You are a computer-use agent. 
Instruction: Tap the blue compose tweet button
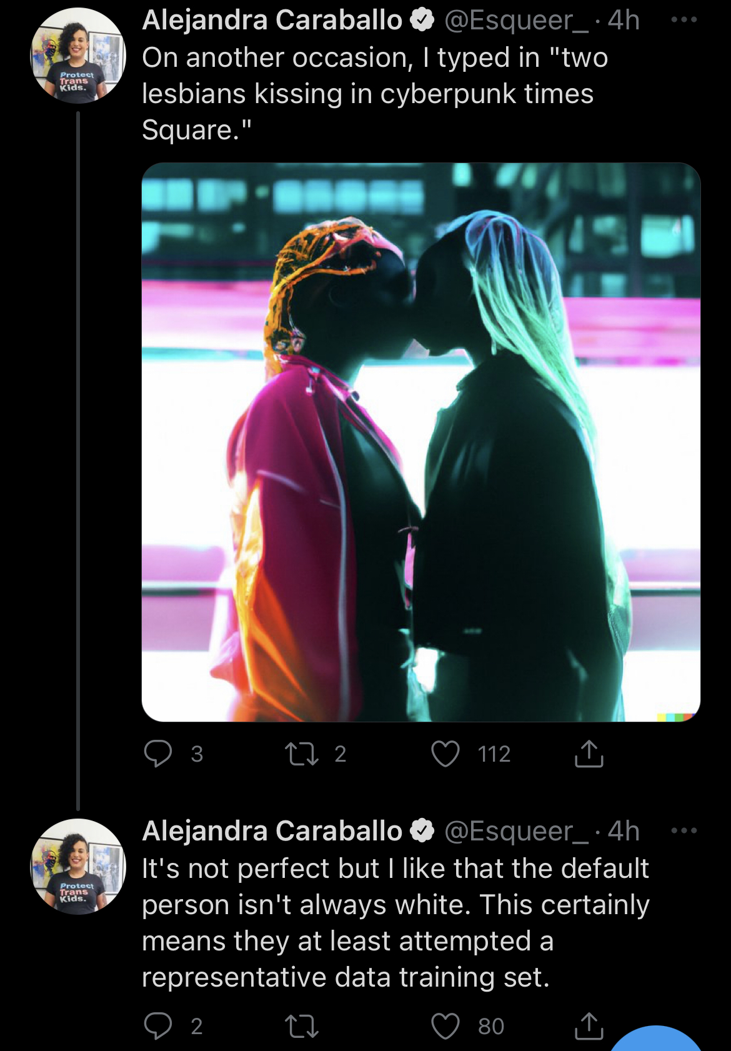[656, 1039]
